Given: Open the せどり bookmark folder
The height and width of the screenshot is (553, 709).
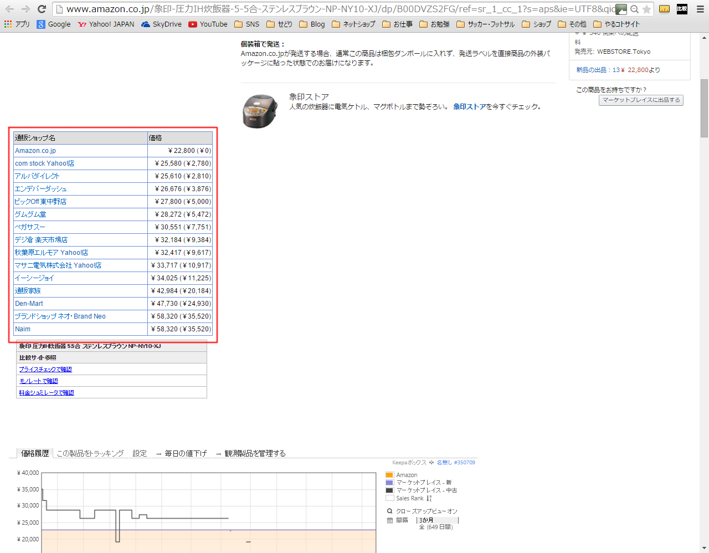Looking at the screenshot, I should [x=279, y=24].
